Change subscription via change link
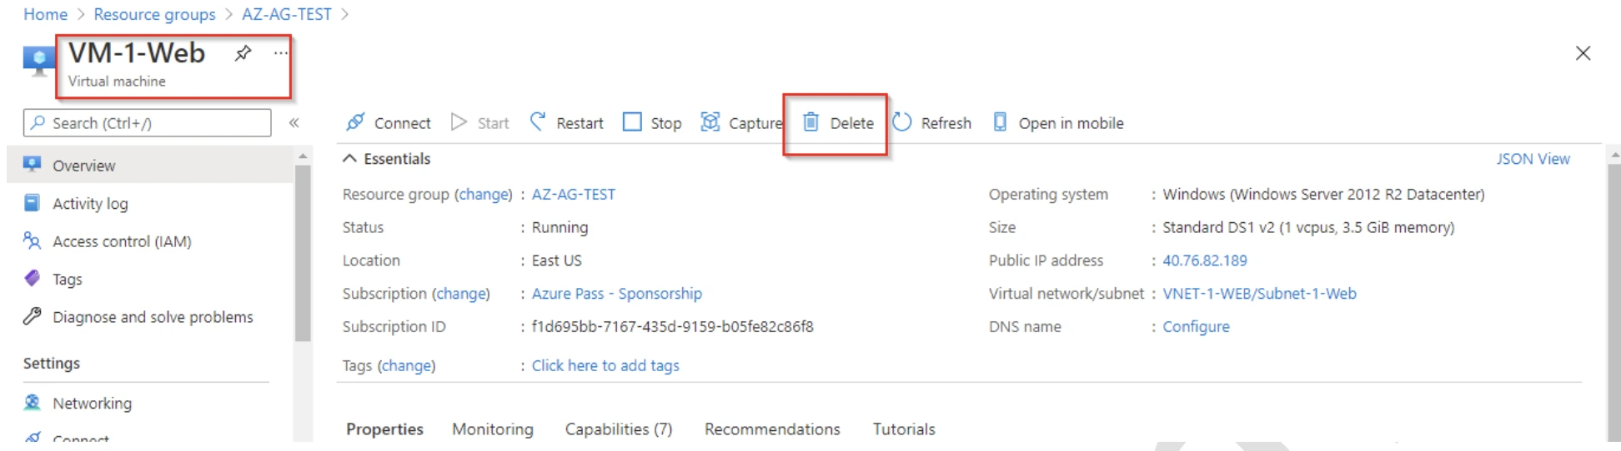Viewport: 1621px width, 451px height. [x=461, y=293]
